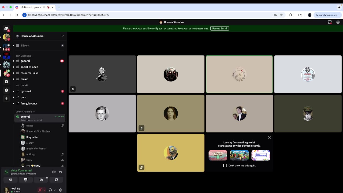
Task: Turn on camera in voice panel
Action: [10, 180]
